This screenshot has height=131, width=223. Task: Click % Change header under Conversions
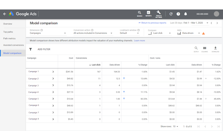(x=143, y=65)
